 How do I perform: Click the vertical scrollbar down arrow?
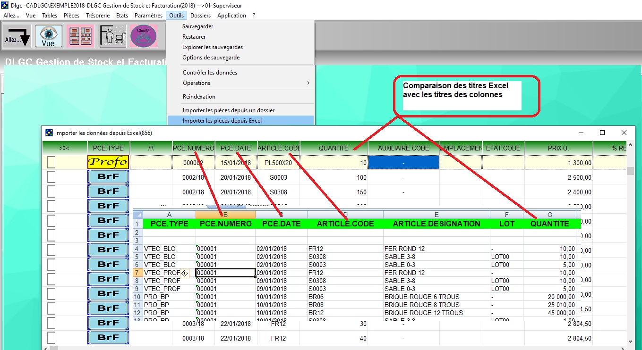pos(631,341)
